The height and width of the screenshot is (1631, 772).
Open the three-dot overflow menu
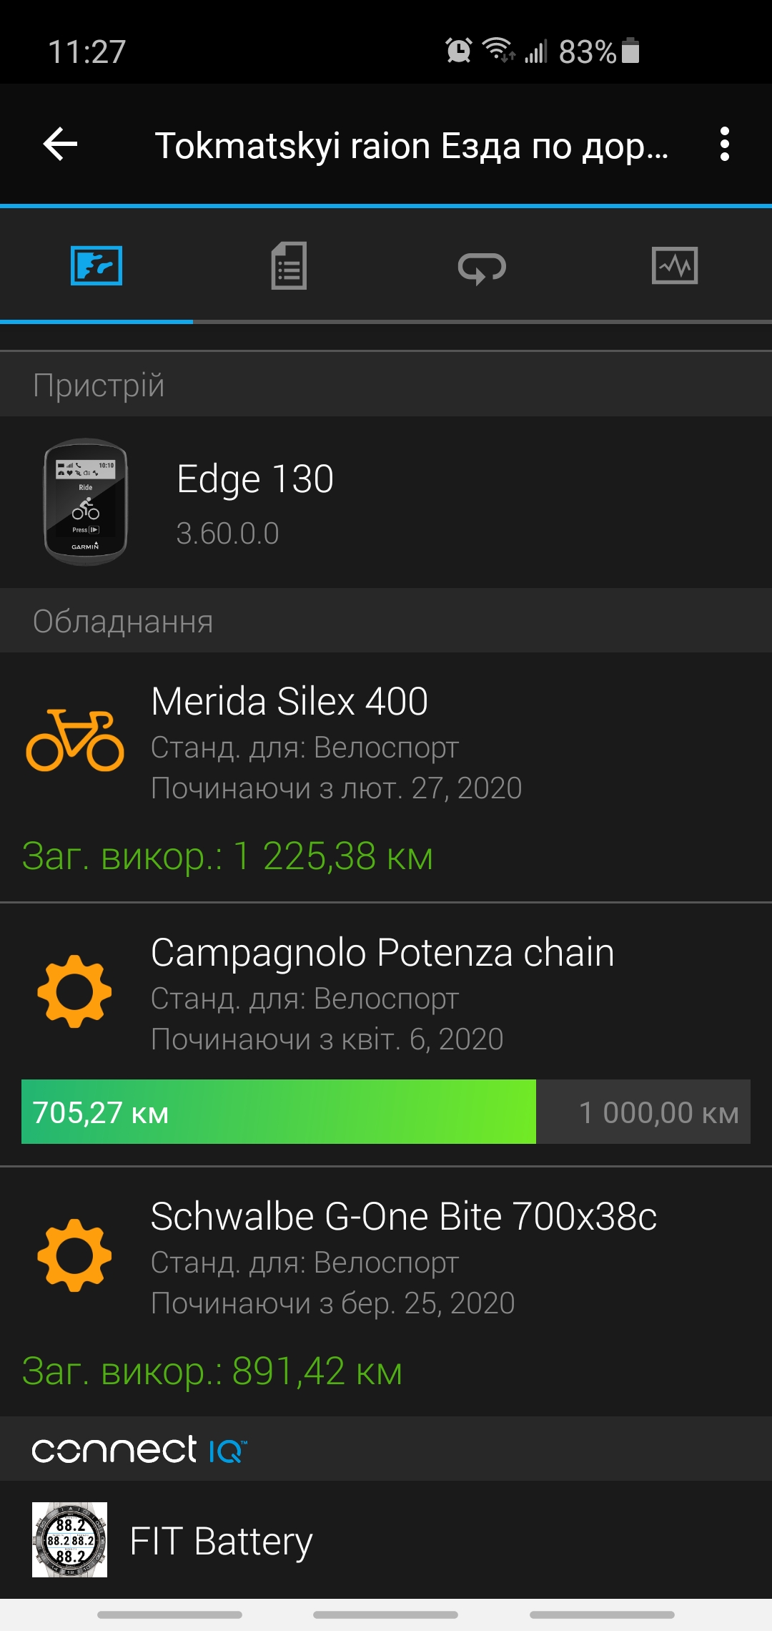point(724,145)
